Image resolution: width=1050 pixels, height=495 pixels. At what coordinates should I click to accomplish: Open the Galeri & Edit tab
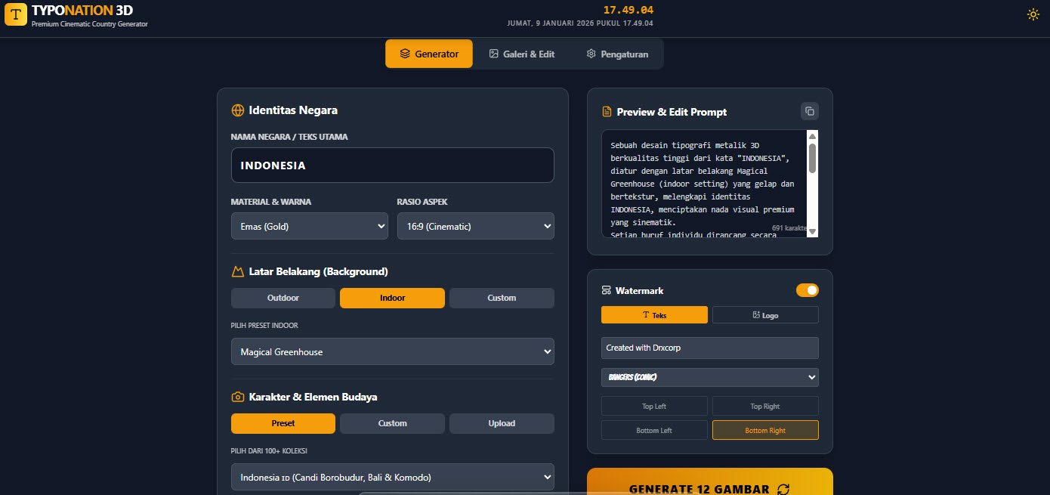point(522,54)
